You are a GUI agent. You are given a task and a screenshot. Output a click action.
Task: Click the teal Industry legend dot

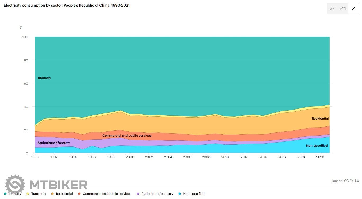point(5,194)
